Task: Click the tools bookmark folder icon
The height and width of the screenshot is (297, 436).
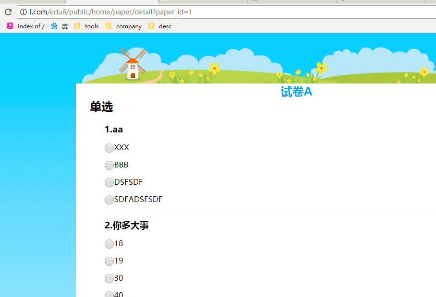Action: (77, 26)
